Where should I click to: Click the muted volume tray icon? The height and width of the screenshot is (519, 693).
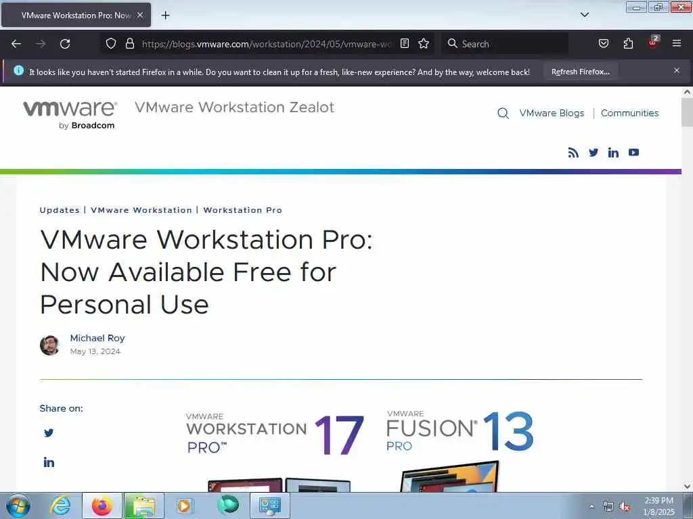(x=625, y=507)
